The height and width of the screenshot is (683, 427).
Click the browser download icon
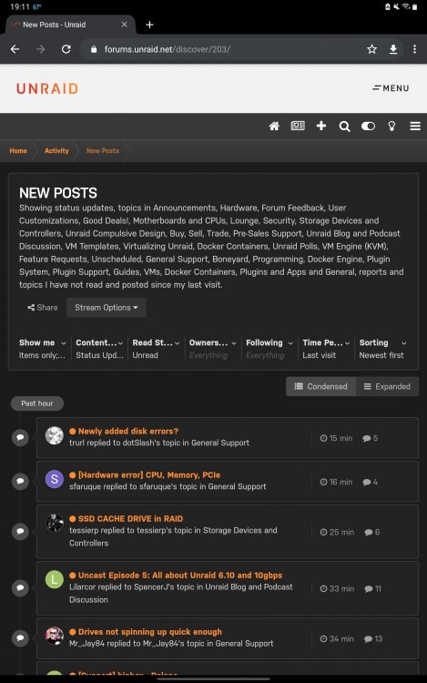[x=393, y=49]
